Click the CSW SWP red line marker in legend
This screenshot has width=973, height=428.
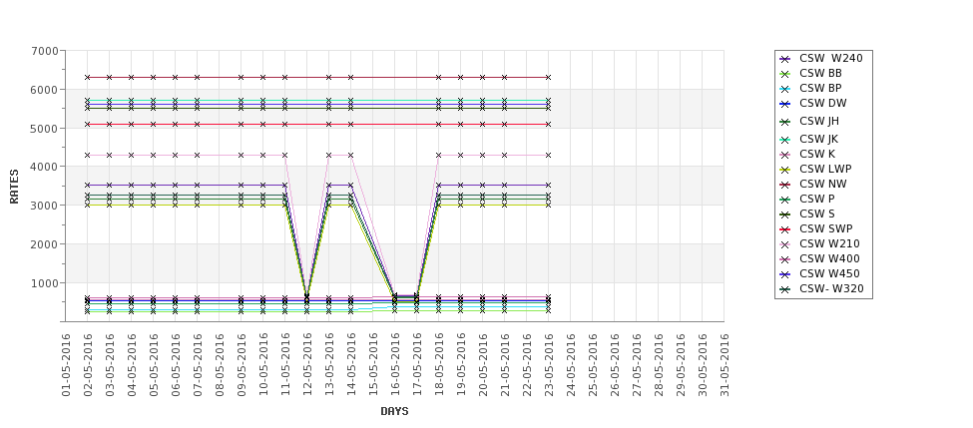tap(785, 229)
